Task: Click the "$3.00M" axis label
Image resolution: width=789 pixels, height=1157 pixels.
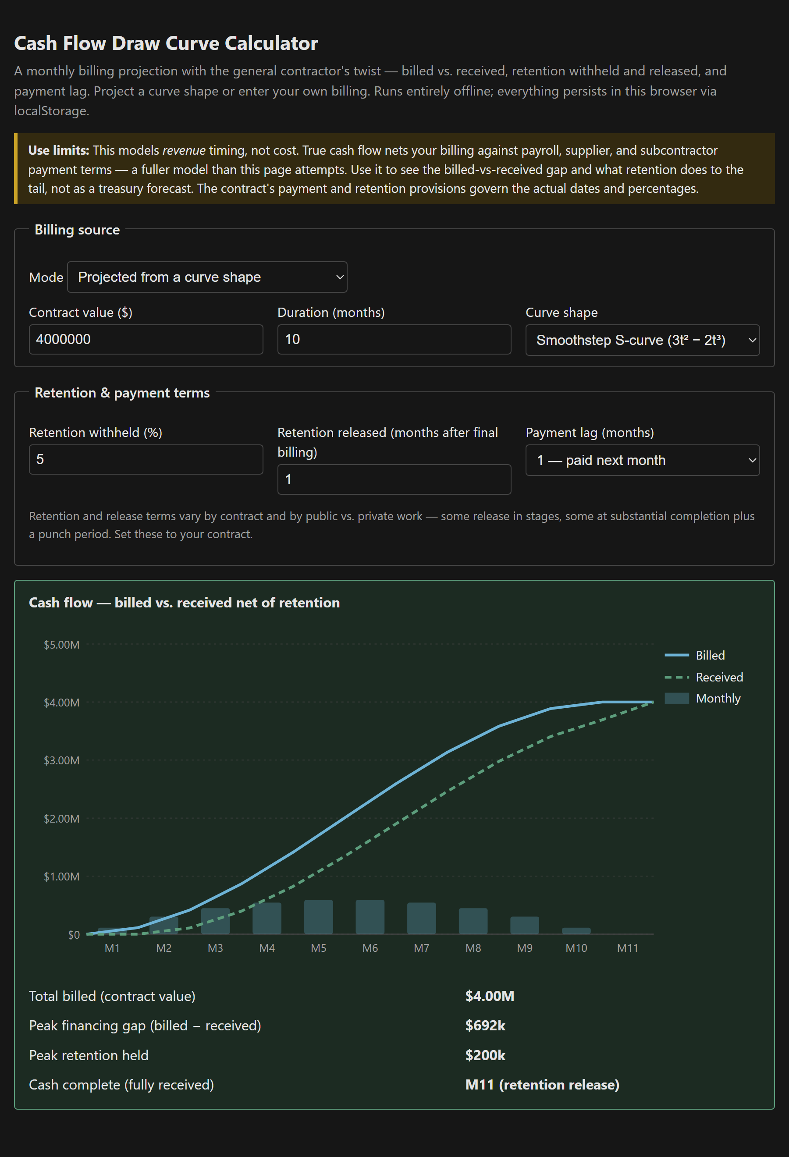Action: (x=61, y=760)
